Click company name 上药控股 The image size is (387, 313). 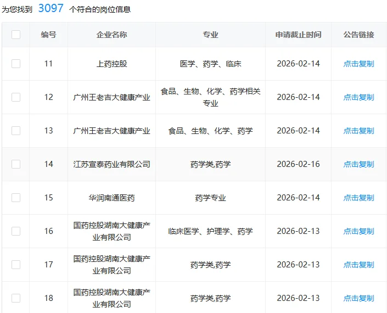click(x=111, y=64)
